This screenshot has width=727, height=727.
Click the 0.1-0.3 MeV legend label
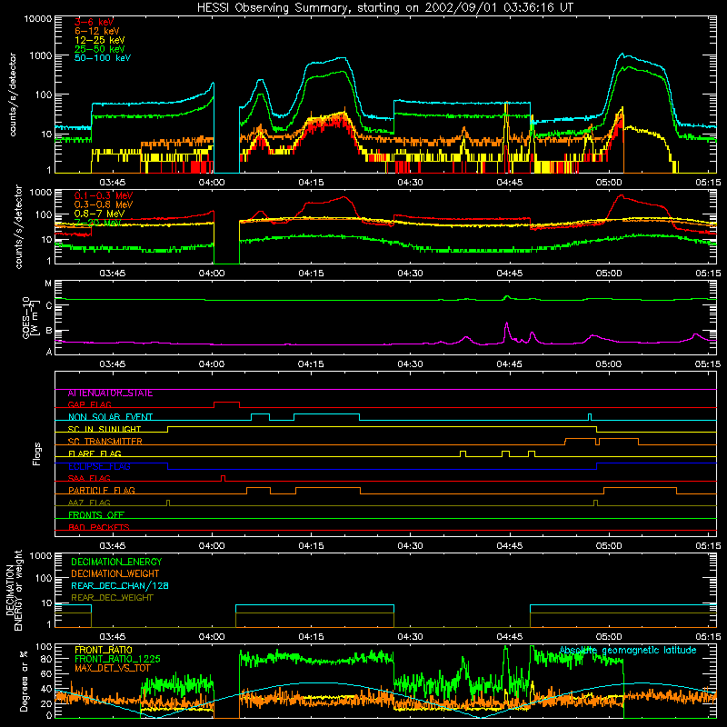click(104, 195)
